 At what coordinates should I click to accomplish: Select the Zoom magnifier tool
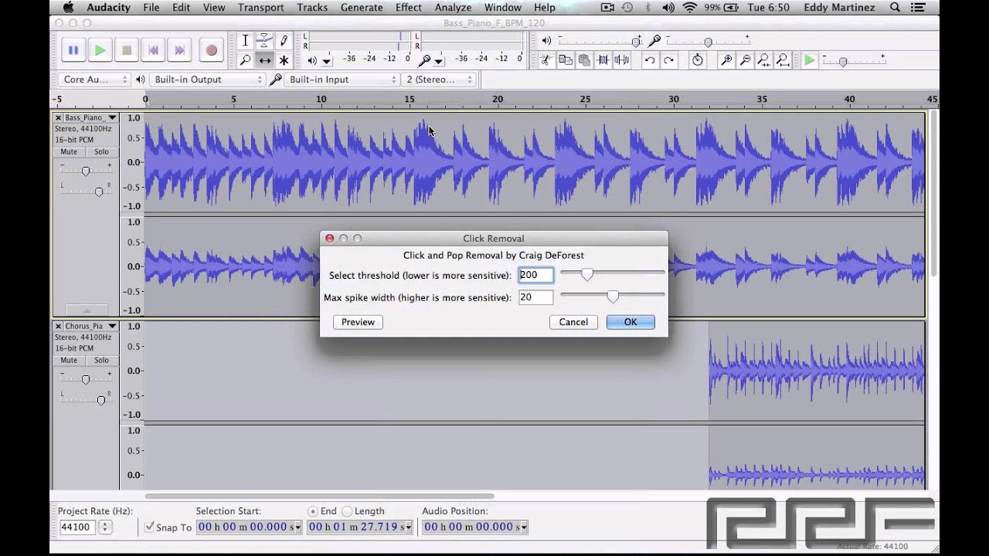[246, 60]
